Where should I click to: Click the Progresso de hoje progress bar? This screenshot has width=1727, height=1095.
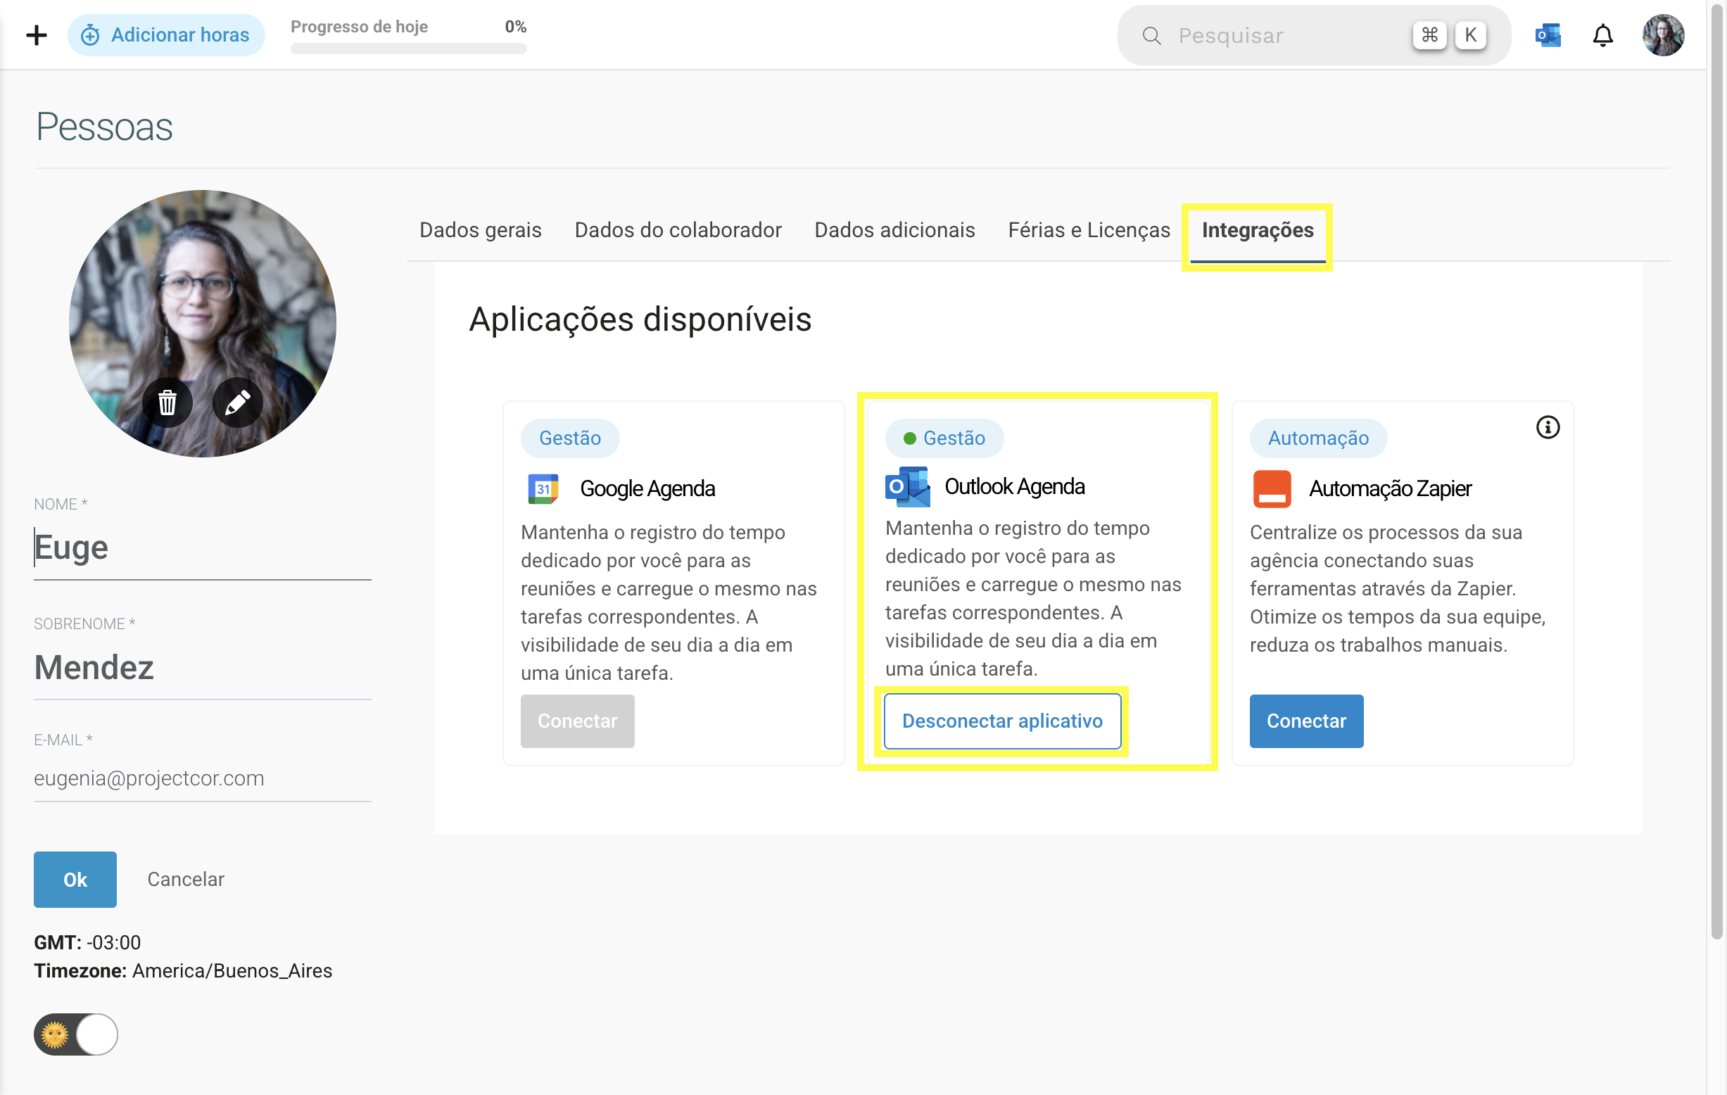408,49
